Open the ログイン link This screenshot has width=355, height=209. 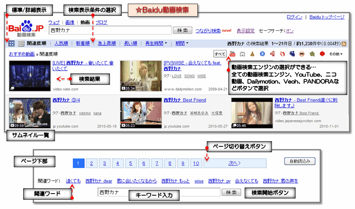pyautogui.click(x=294, y=17)
